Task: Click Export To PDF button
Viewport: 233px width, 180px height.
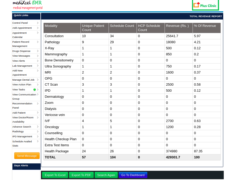Action: (81, 175)
